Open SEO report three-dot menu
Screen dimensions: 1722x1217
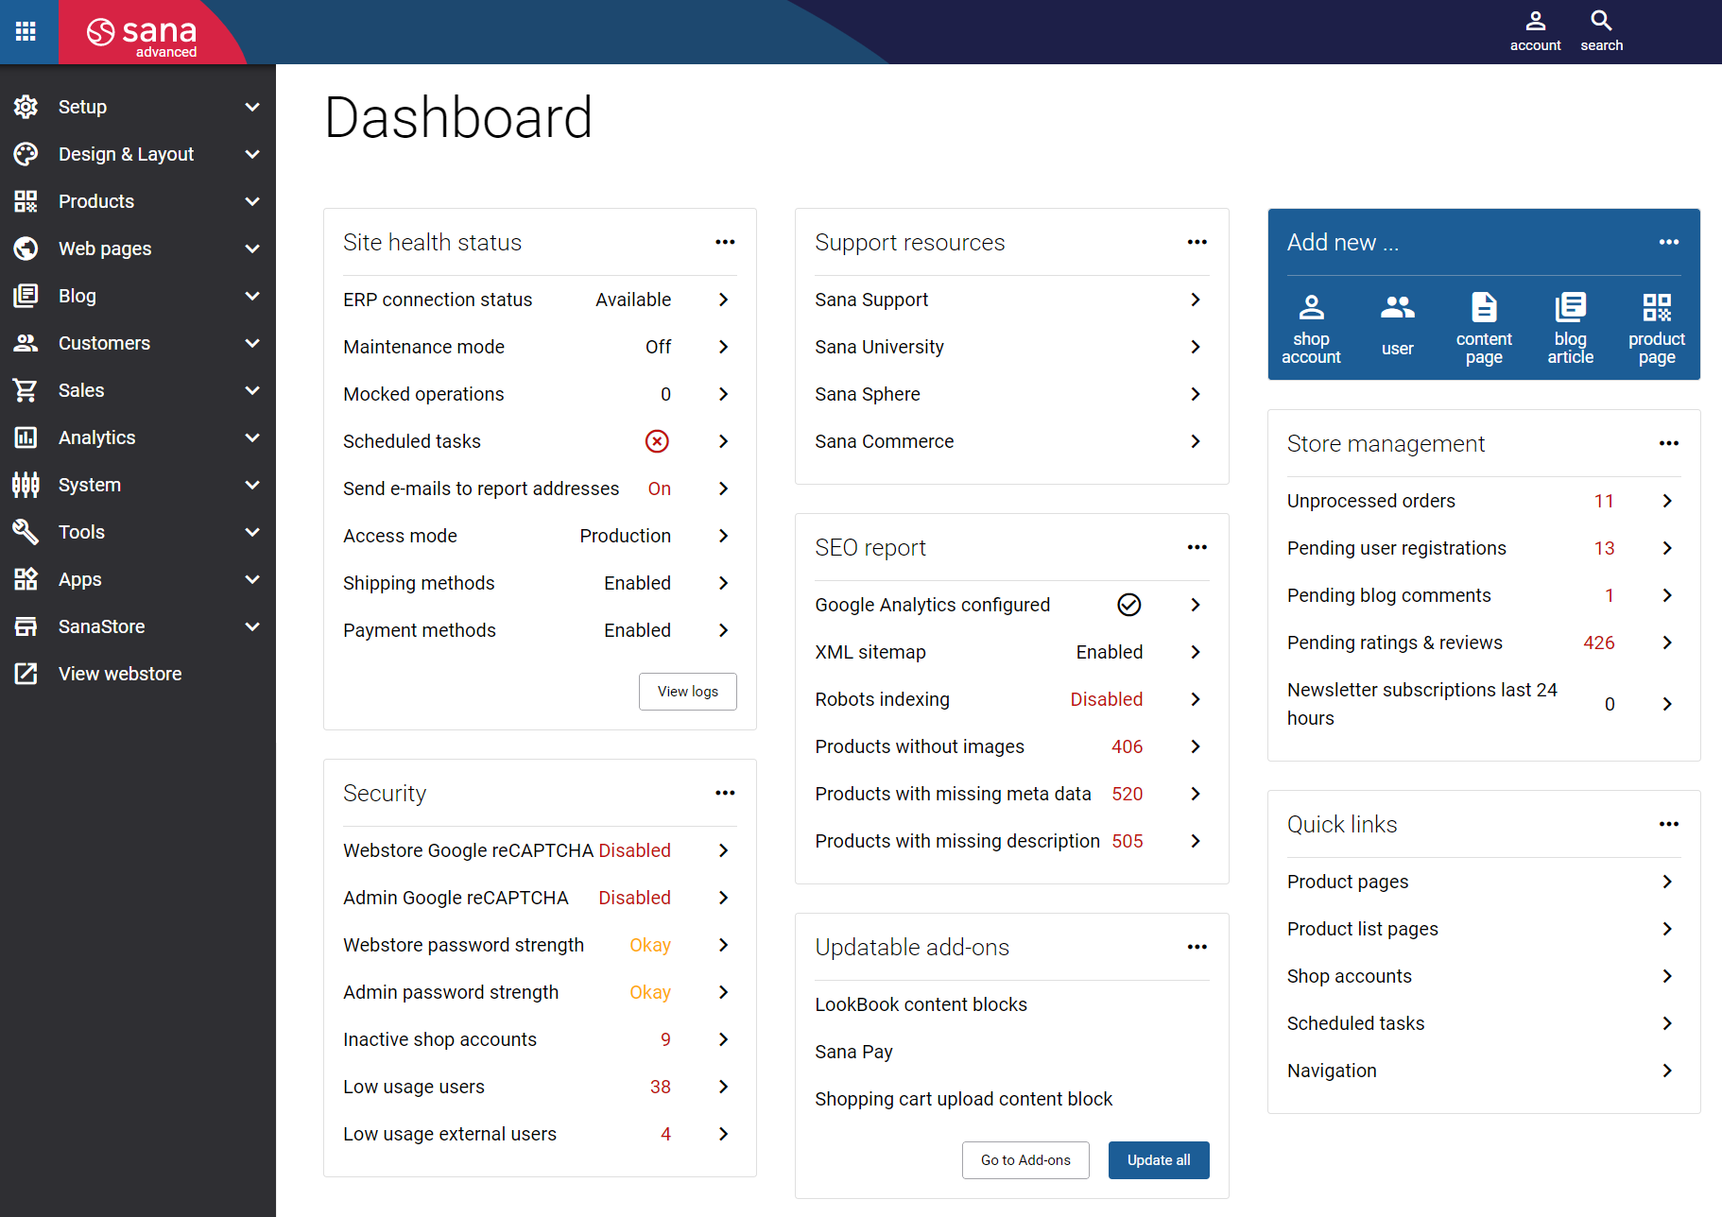(1197, 547)
